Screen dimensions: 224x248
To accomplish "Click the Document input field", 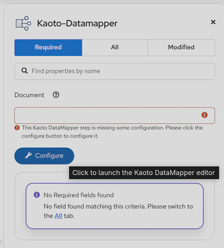I will (x=115, y=115).
